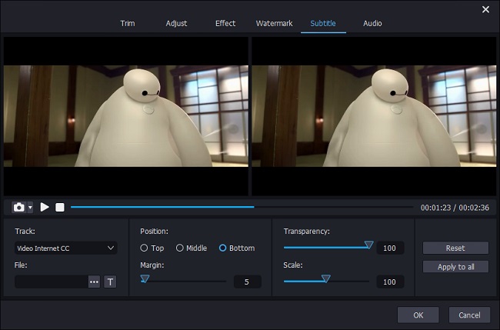The width and height of the screenshot is (500, 330).
Task: Switch to the Trim tab
Action: pos(128,23)
